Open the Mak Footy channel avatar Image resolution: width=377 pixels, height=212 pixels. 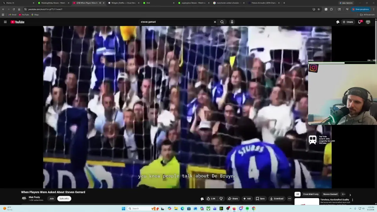24,198
